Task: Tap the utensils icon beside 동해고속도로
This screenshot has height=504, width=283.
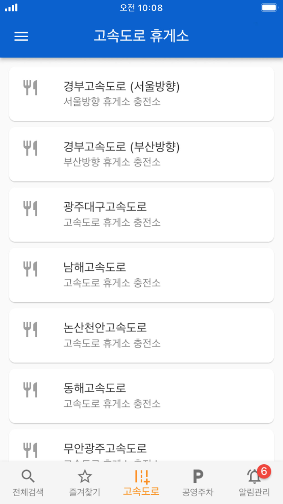Action: click(30, 389)
